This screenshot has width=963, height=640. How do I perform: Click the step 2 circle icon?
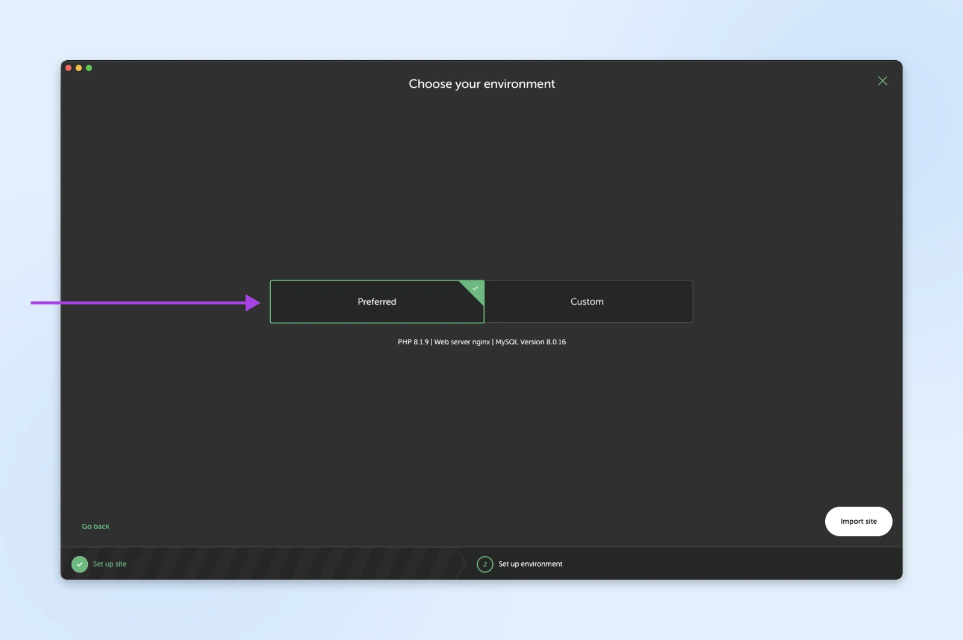point(485,564)
